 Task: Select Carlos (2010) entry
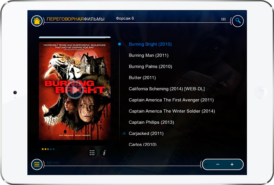[x=142, y=144]
